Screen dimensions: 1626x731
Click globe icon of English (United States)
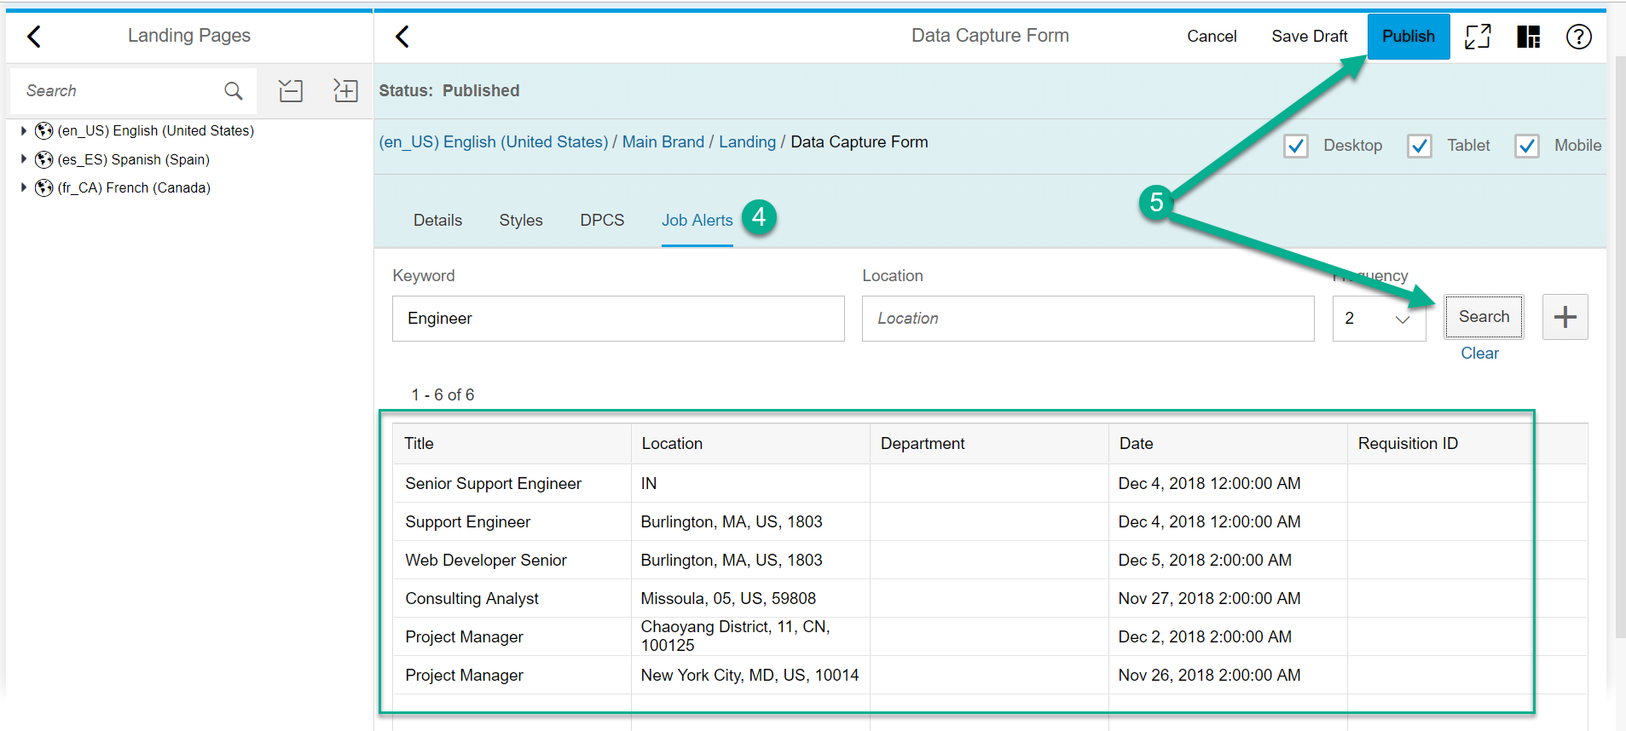tap(44, 131)
